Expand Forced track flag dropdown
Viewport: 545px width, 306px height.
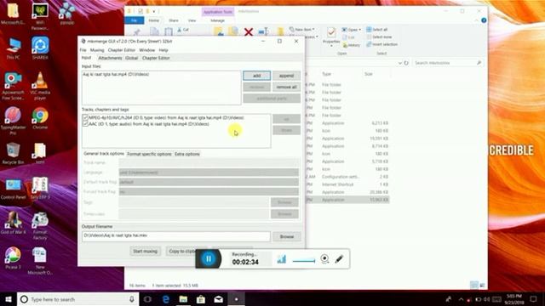(x=209, y=191)
